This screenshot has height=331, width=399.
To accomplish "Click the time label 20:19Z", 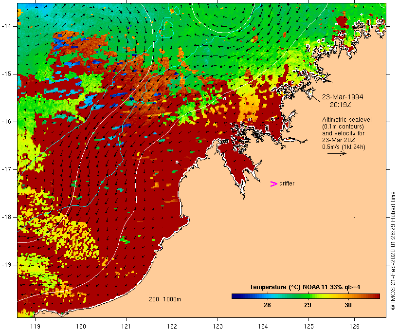I will click(341, 105).
